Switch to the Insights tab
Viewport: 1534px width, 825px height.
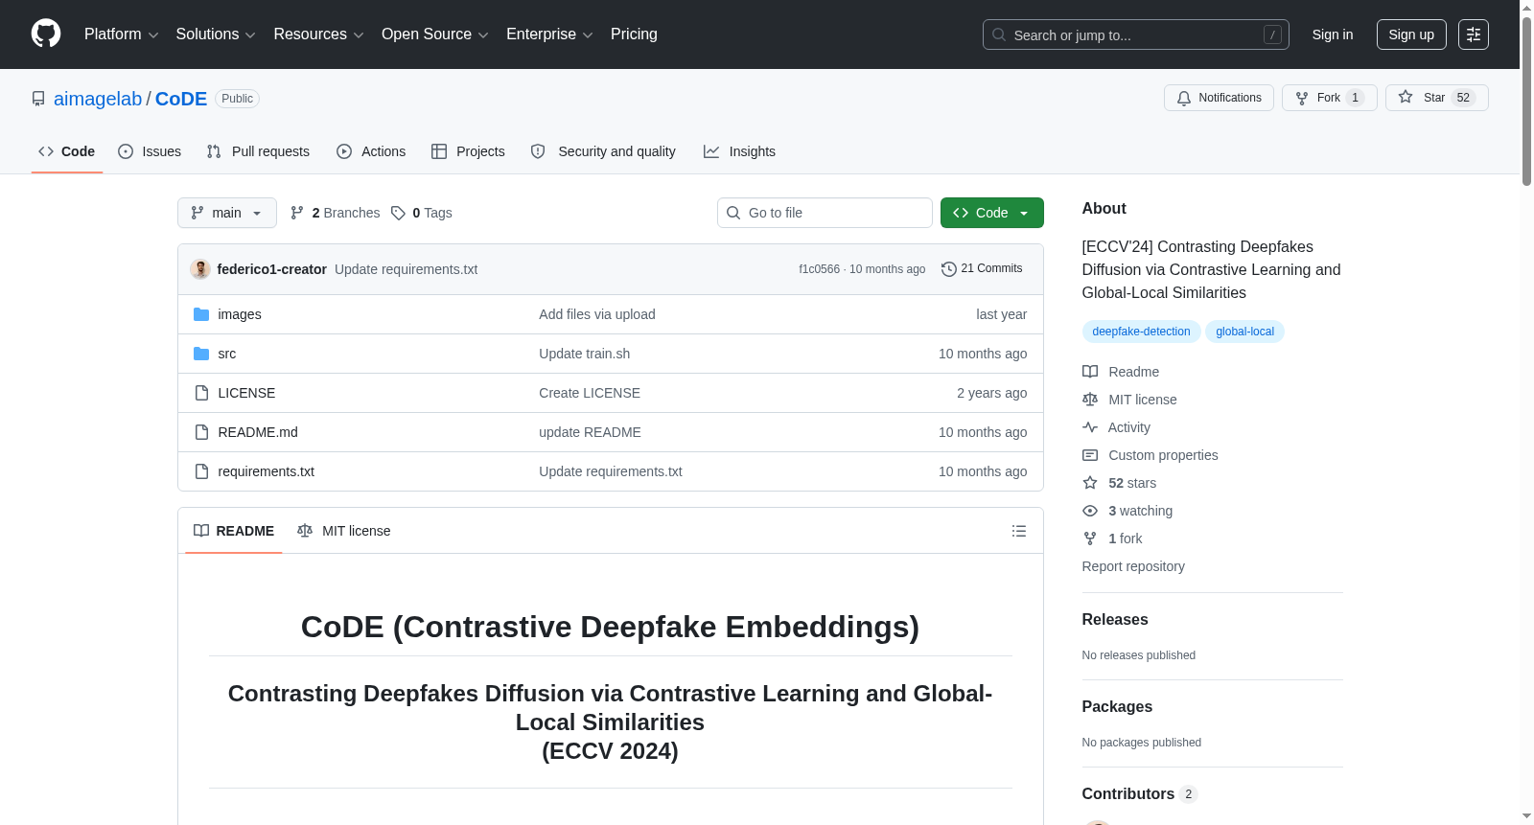pyautogui.click(x=739, y=151)
